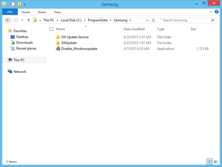Expand the address bar history dropdown
This screenshot has height=167, width=222.
pos(147,20)
